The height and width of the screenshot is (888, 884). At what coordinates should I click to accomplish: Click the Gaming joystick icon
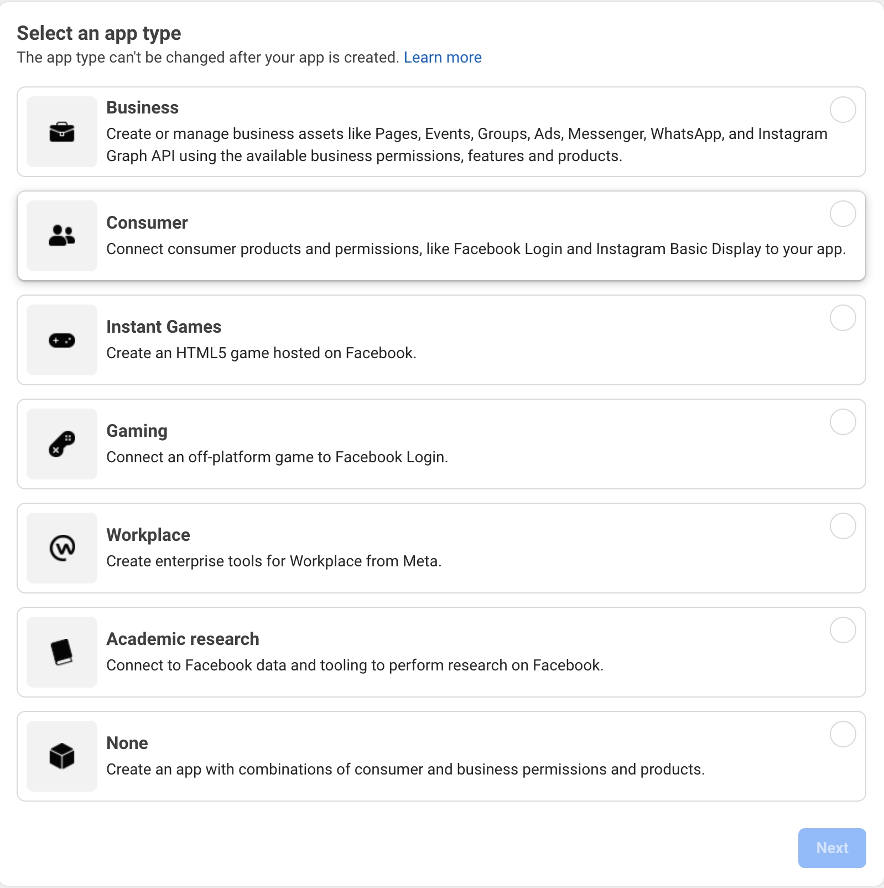[x=62, y=444]
